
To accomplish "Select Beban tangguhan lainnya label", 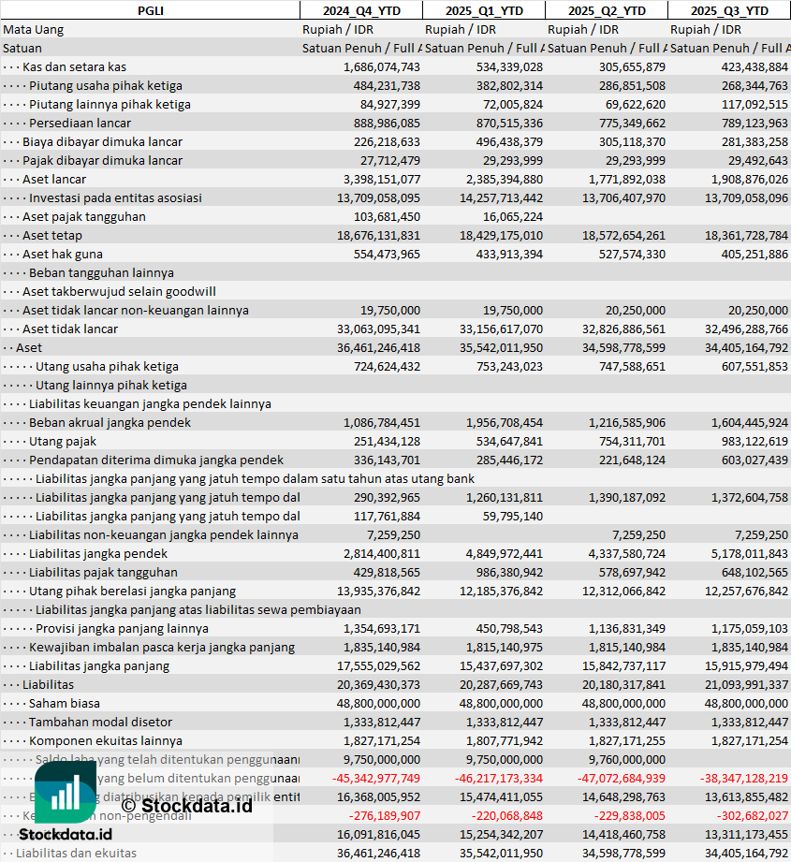I will click(x=101, y=272).
